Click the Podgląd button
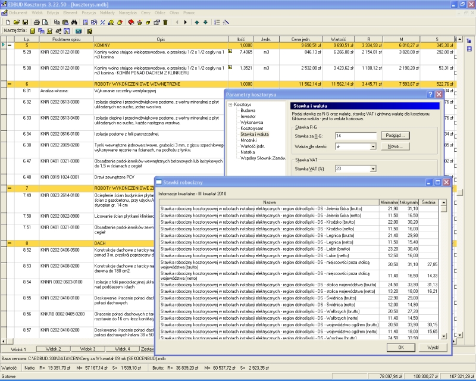Image resolution: width=476 pixels, height=381 pixels. pos(395,136)
